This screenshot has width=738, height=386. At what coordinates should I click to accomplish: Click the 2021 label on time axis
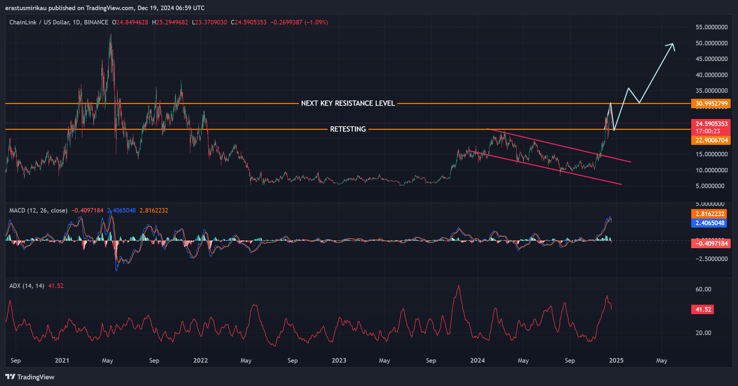pos(62,361)
